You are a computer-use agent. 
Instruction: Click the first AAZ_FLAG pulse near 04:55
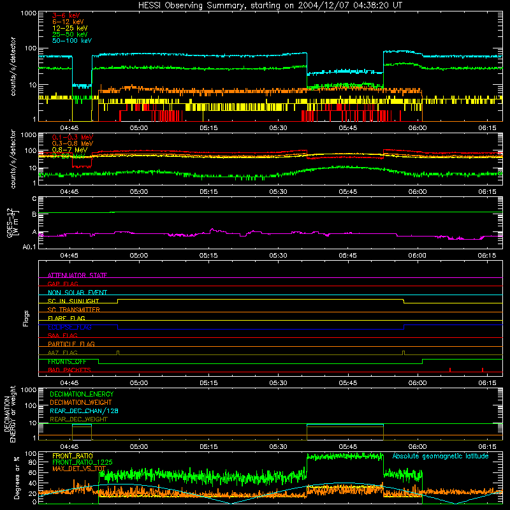118,353
